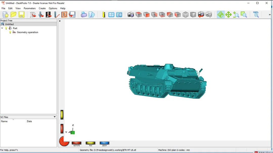Click the load geometry data vase icon
The height and width of the screenshot is (153, 273).
tap(41, 15)
